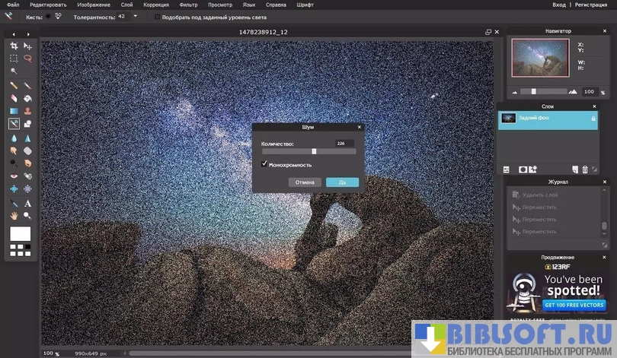The width and height of the screenshot is (617, 358).
Task: Click the Да button in noise dialog
Action: tap(342, 182)
